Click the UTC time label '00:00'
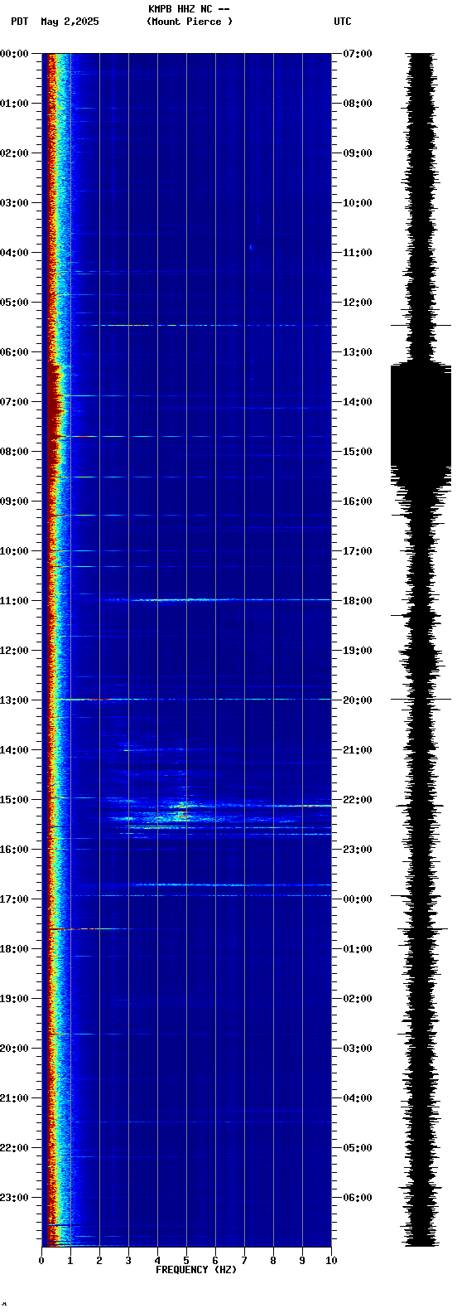 (358, 899)
